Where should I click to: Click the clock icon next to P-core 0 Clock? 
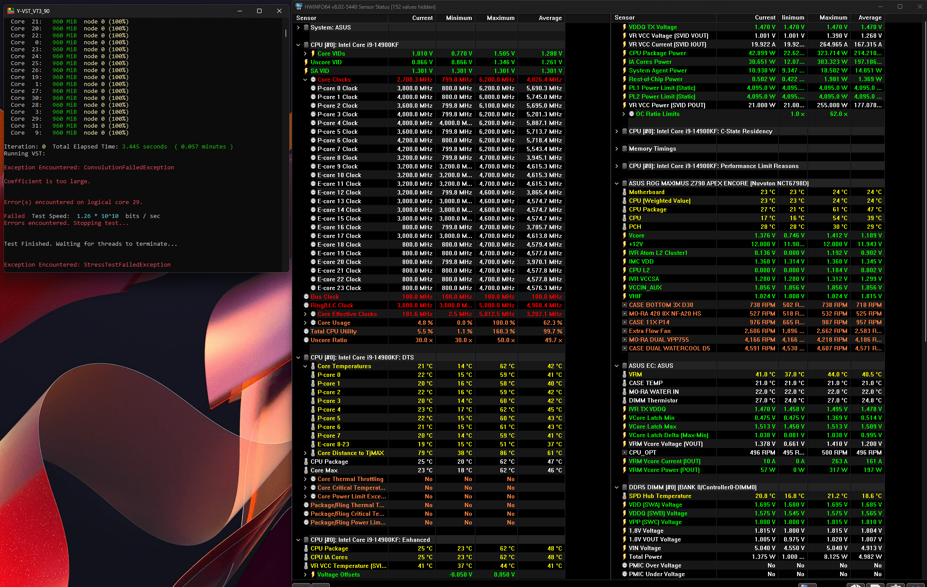(313, 88)
